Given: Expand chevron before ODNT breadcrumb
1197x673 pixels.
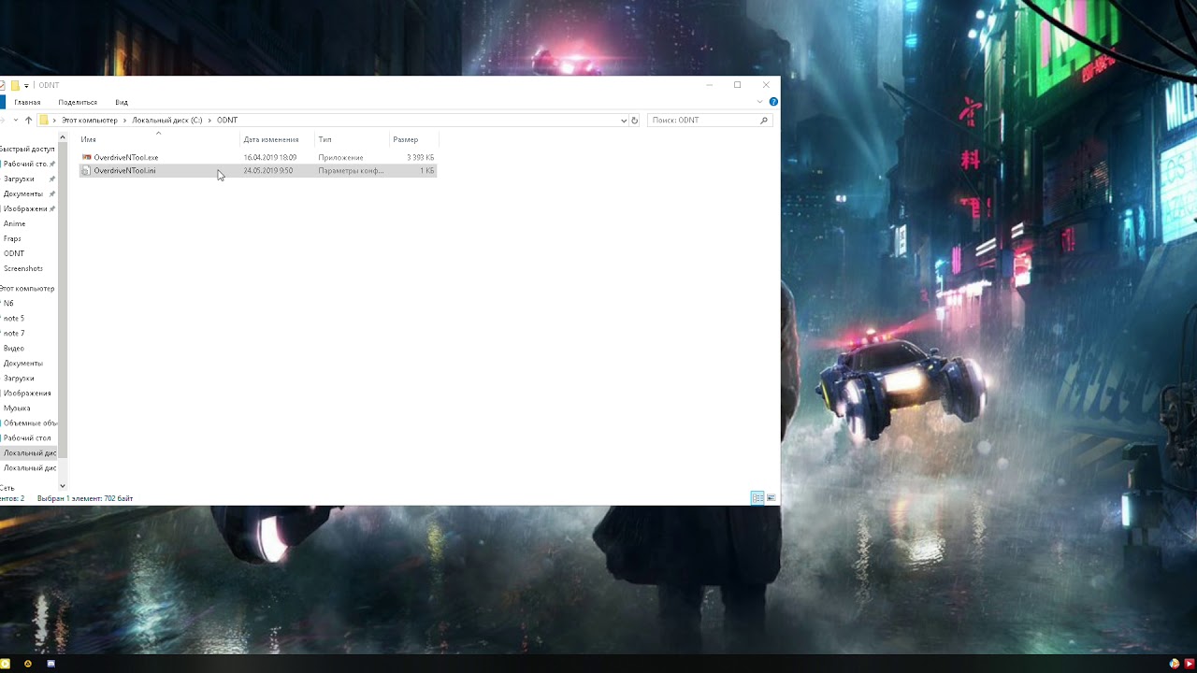Looking at the screenshot, I should (209, 120).
